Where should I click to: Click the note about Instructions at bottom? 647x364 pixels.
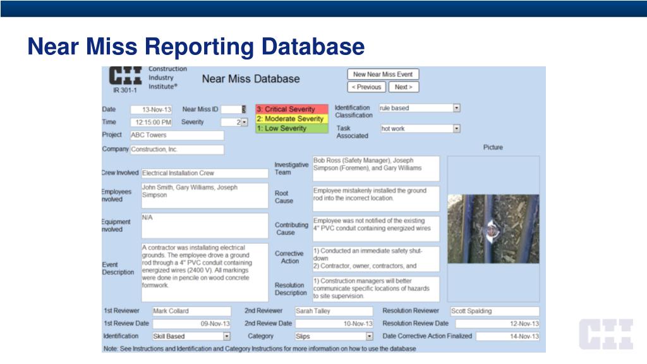coord(260,349)
